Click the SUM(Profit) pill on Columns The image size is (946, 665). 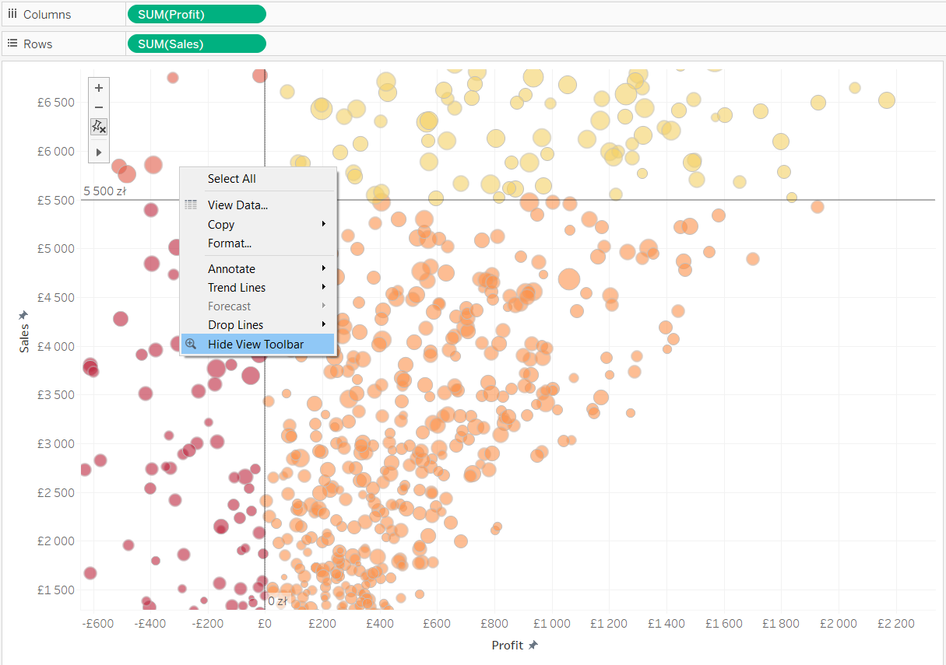[196, 15]
